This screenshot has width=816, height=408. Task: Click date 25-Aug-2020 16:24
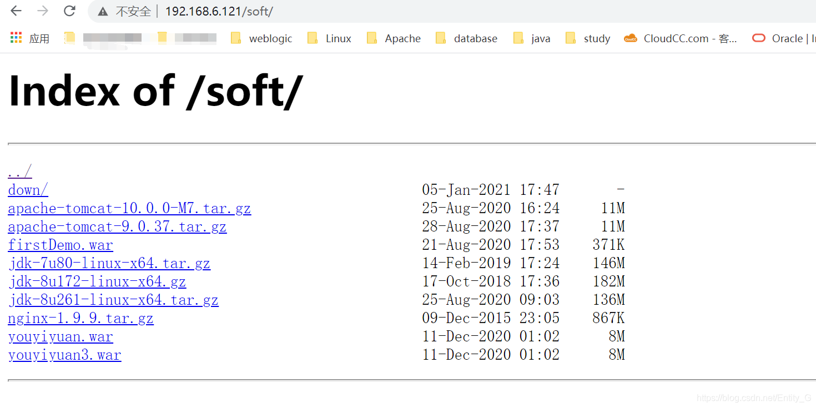point(491,208)
